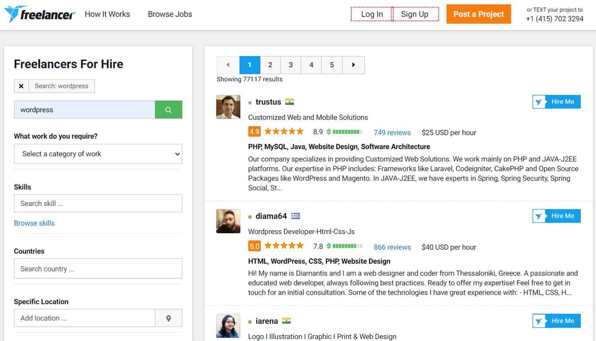Viewport: 596px width, 341px height.
Task: Open the Browse skills link
Action: (x=34, y=223)
